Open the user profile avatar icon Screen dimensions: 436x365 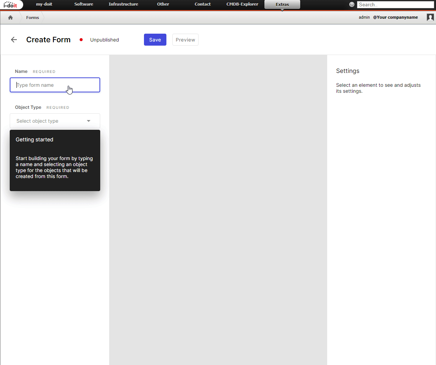[x=430, y=17]
